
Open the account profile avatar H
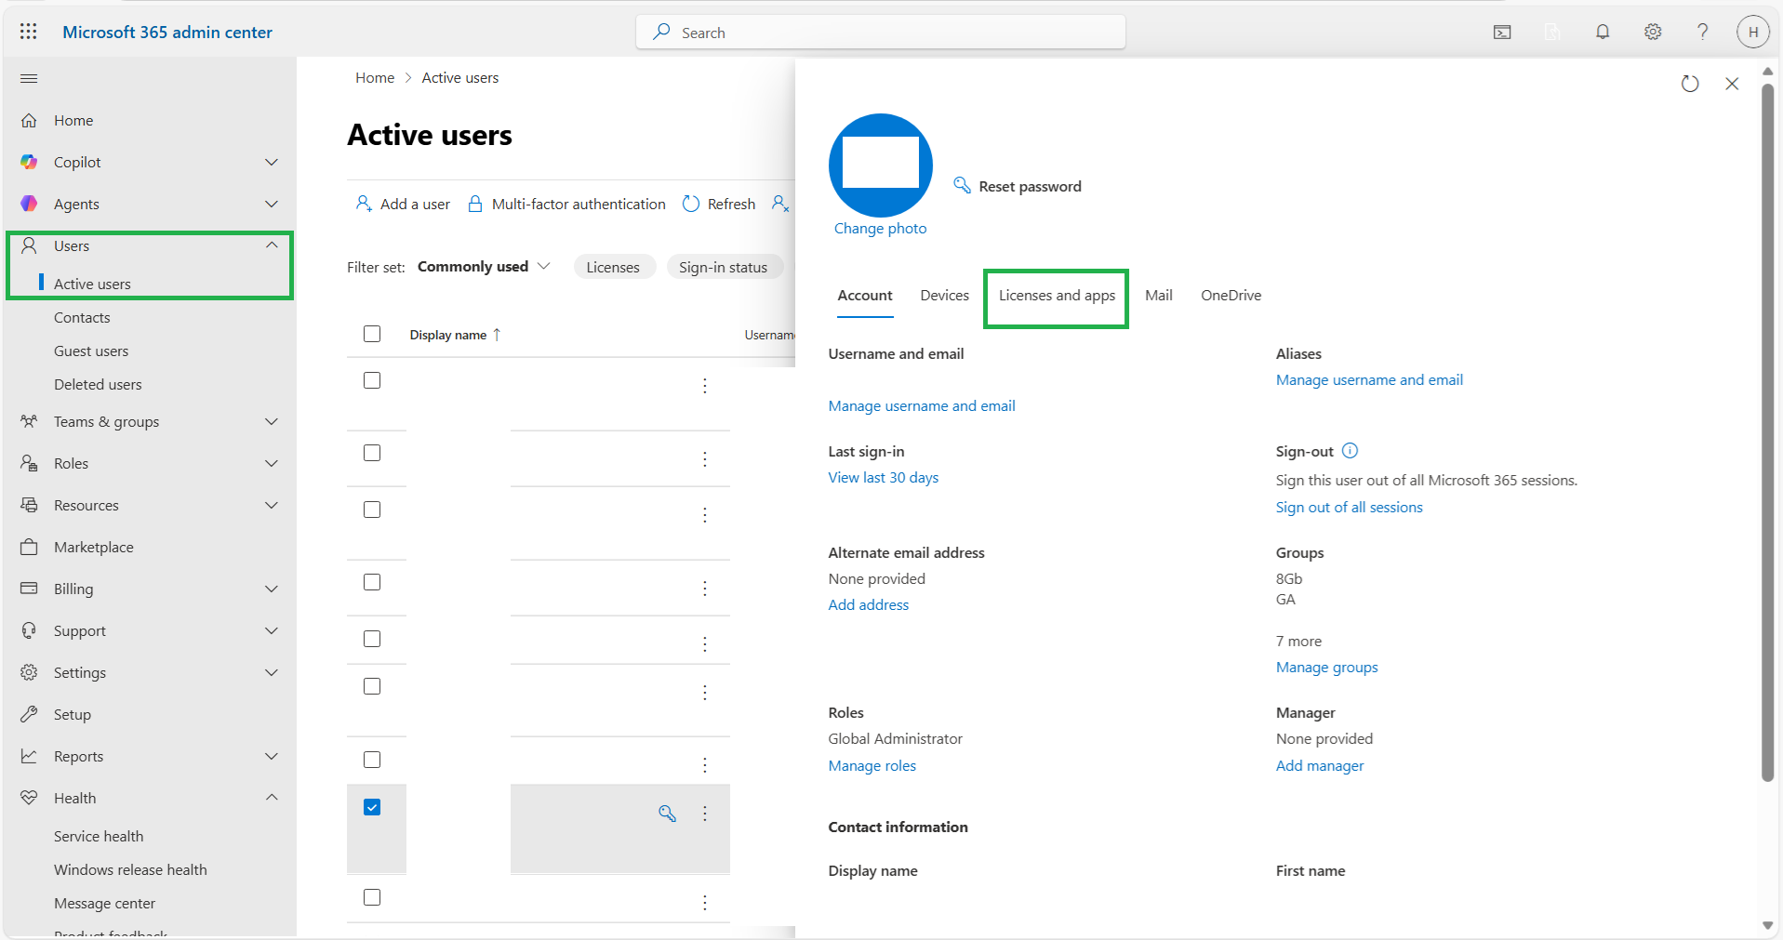(x=1752, y=32)
